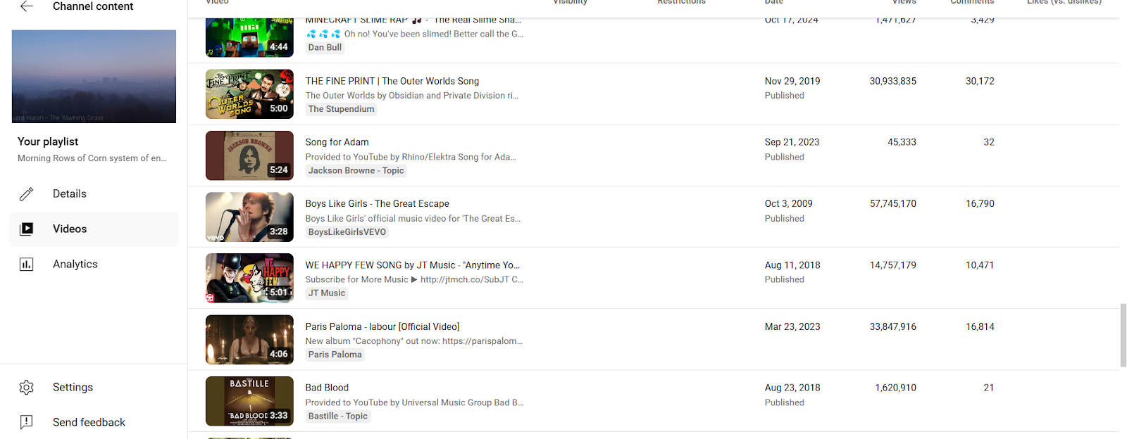Open the playlist cover thumbnail in sidebar
Image resolution: width=1127 pixels, height=439 pixels.
point(94,76)
